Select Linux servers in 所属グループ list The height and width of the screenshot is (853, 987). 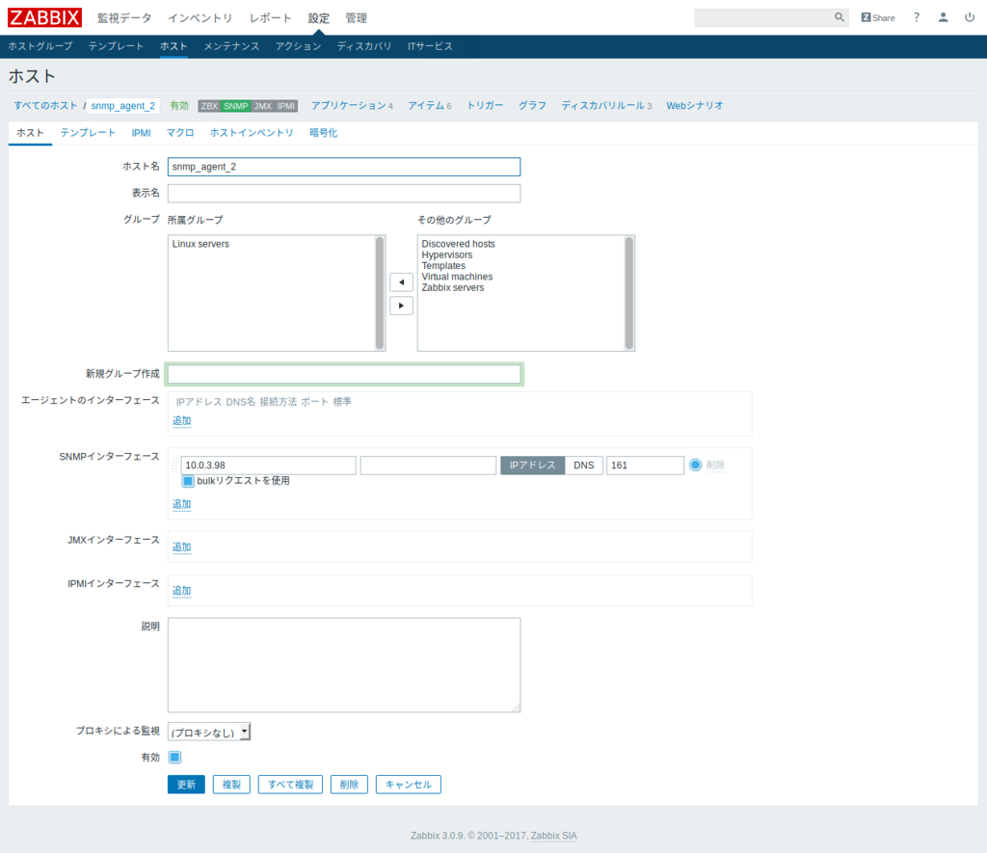(x=200, y=244)
